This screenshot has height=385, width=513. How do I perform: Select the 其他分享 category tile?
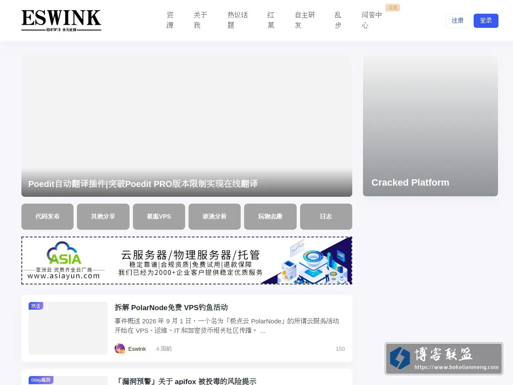[103, 216]
